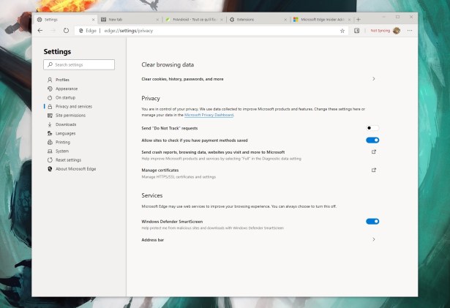Image resolution: width=450 pixels, height=308 pixels.
Task: Click the browser refresh button
Action: [66, 31]
